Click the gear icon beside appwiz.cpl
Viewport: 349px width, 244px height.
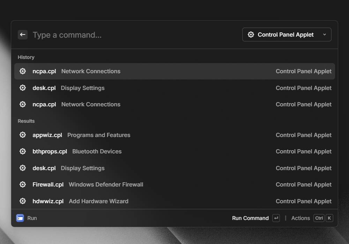pyautogui.click(x=23, y=135)
